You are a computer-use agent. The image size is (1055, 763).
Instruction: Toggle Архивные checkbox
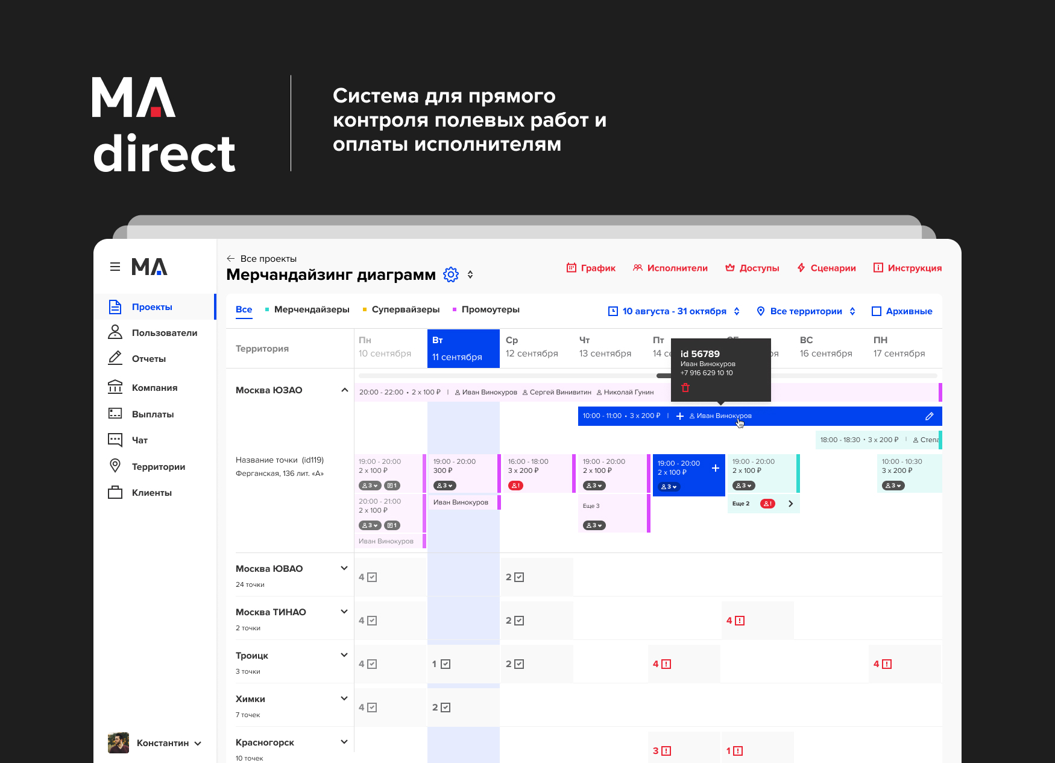[x=877, y=311]
